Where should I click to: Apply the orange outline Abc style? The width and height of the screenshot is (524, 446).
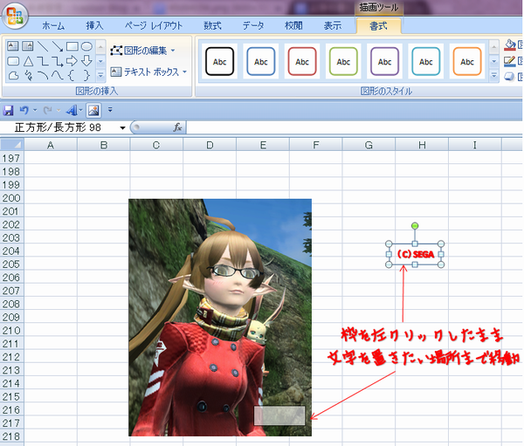[467, 61]
